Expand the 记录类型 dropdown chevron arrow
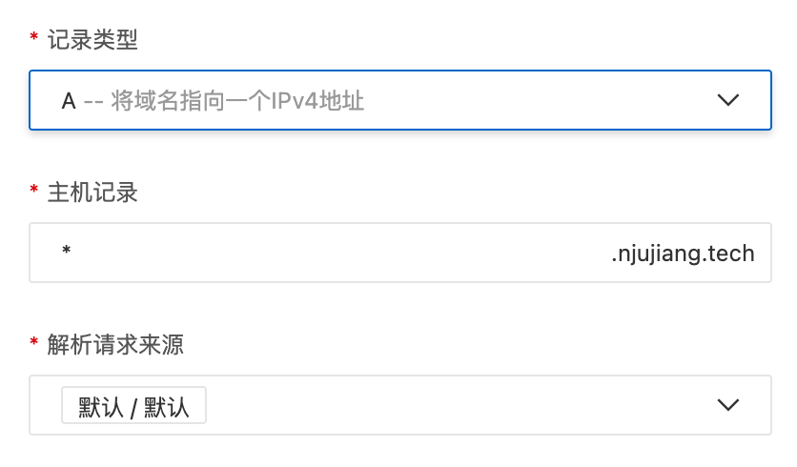Viewport: 797px width, 467px height. tap(727, 100)
